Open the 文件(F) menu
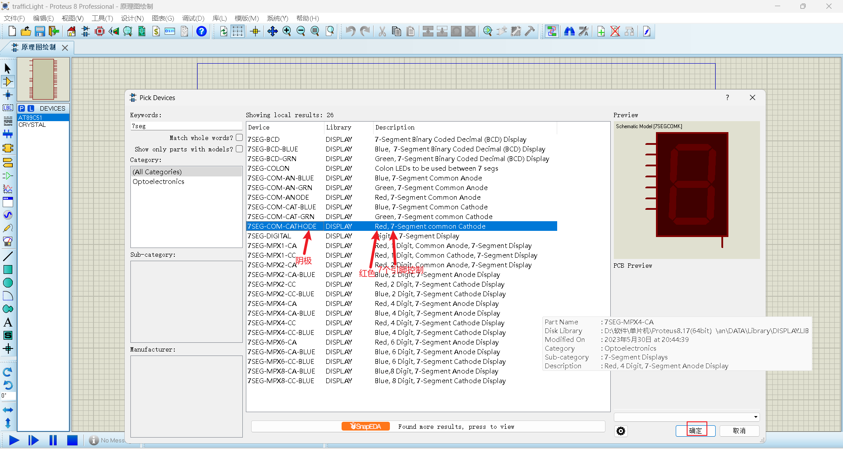The width and height of the screenshot is (843, 449). (14, 18)
